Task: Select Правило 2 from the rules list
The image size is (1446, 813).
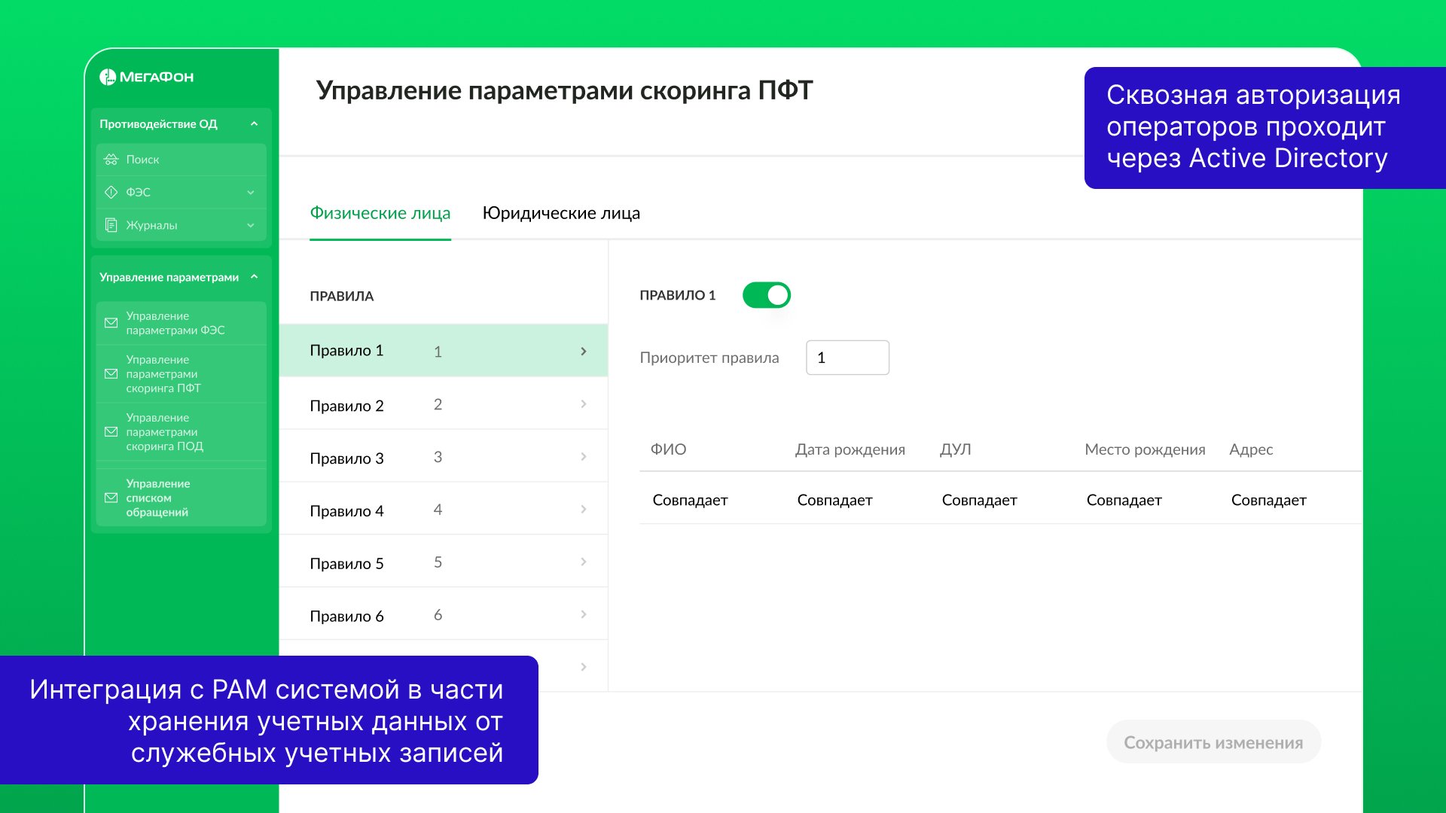Action: pos(346,405)
